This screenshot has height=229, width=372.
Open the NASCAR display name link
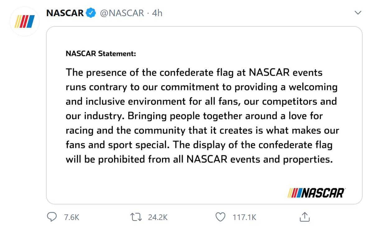tap(65, 13)
